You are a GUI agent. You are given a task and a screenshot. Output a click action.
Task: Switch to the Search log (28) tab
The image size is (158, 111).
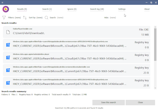pyautogui.click(x=97, y=9)
